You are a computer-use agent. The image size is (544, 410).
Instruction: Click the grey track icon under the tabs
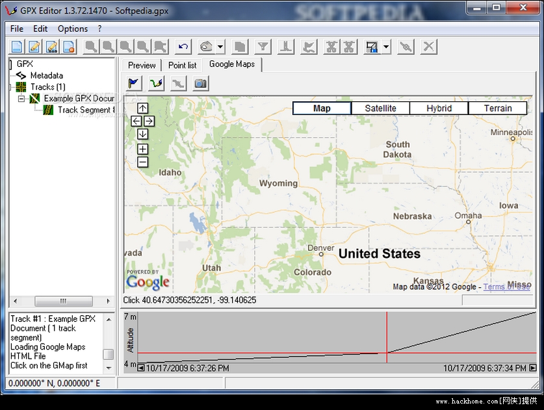click(x=178, y=84)
